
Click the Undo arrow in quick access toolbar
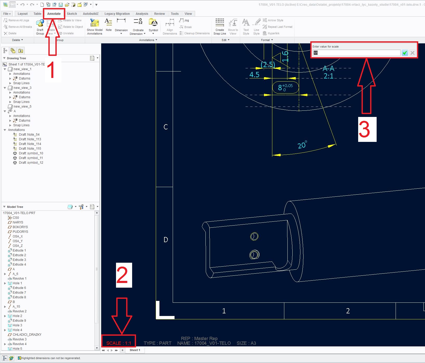click(22, 5)
